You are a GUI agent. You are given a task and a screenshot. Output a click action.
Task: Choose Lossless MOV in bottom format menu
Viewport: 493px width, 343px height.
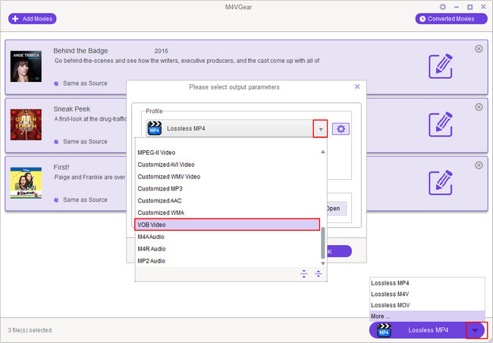[x=427, y=305]
